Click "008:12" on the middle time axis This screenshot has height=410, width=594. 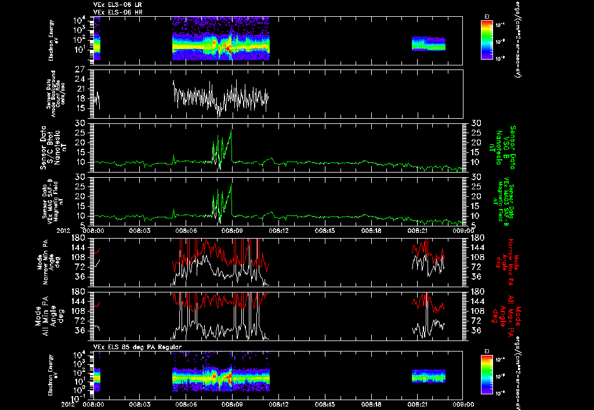[279, 230]
